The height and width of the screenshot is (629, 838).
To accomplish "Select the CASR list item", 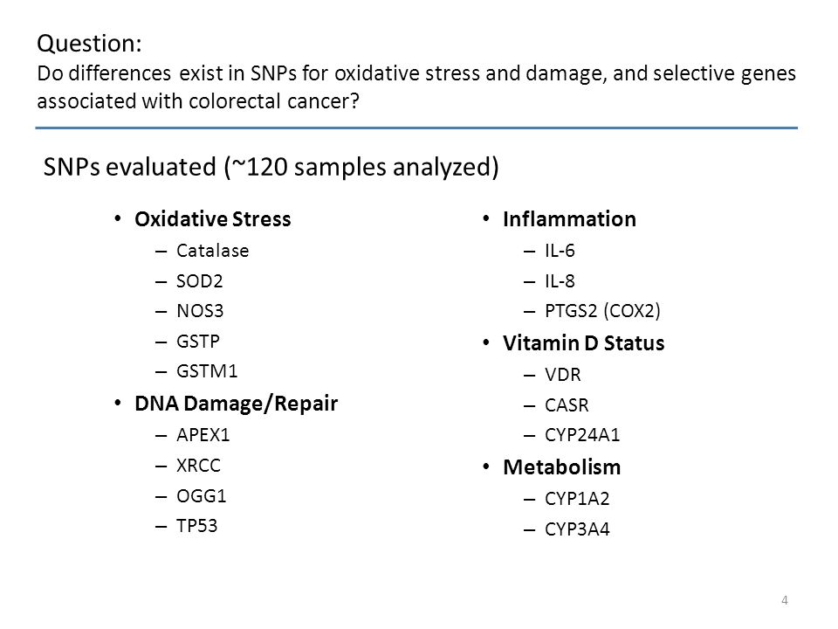I will click(x=567, y=404).
